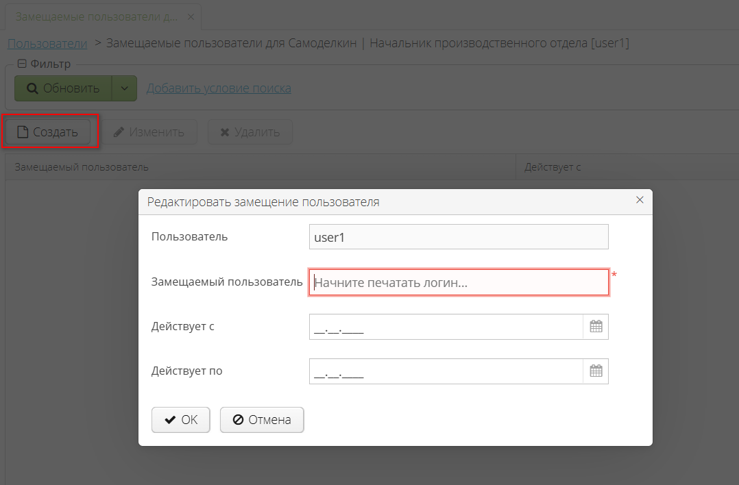Screen dimensions: 739x485
Task: Open the dropdown arrow next to Обновить
Action: pyautogui.click(x=125, y=88)
